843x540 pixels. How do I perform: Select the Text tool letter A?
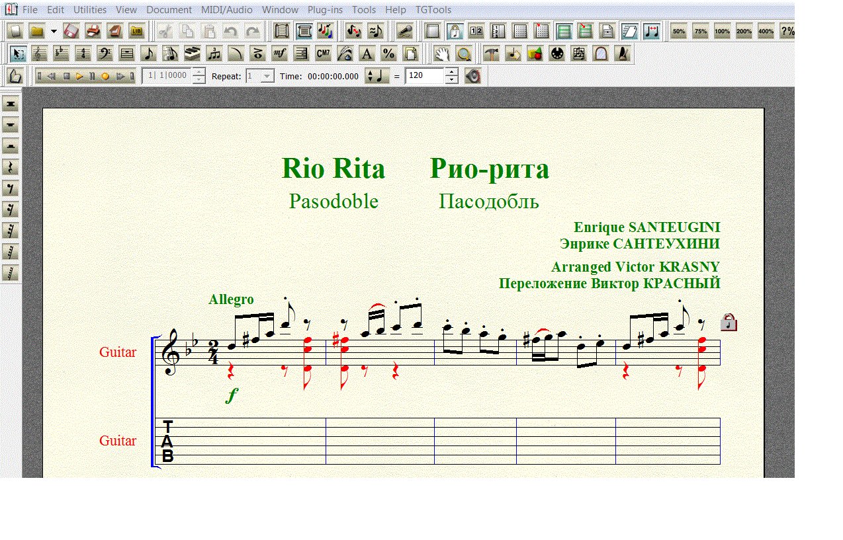(x=367, y=54)
